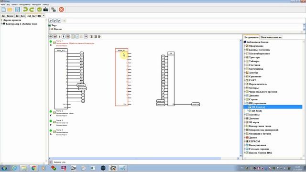Compile and upload with the controller icon
The width and height of the screenshot is (306, 172).
pyautogui.click(x=46, y=10)
